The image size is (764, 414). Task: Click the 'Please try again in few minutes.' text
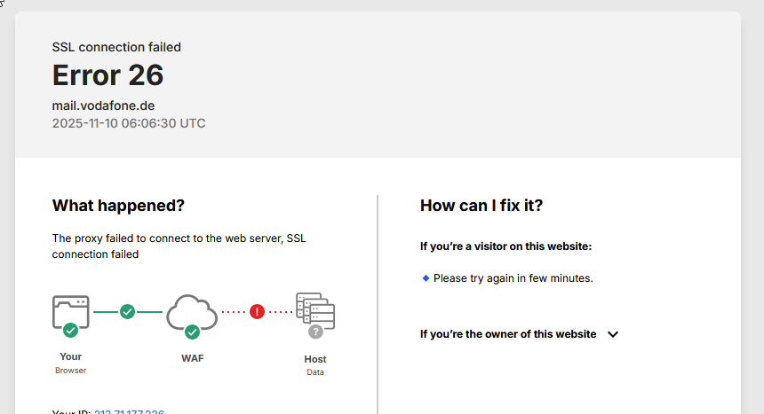tap(513, 278)
